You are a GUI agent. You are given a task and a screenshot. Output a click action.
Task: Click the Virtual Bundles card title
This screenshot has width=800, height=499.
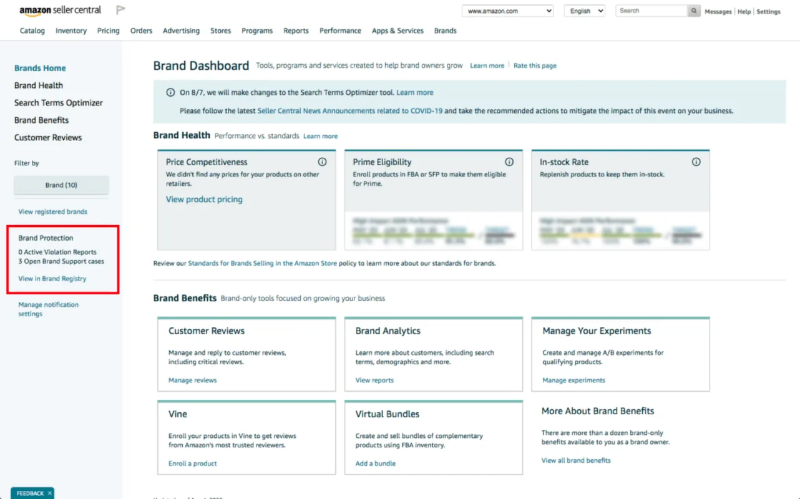(x=388, y=414)
